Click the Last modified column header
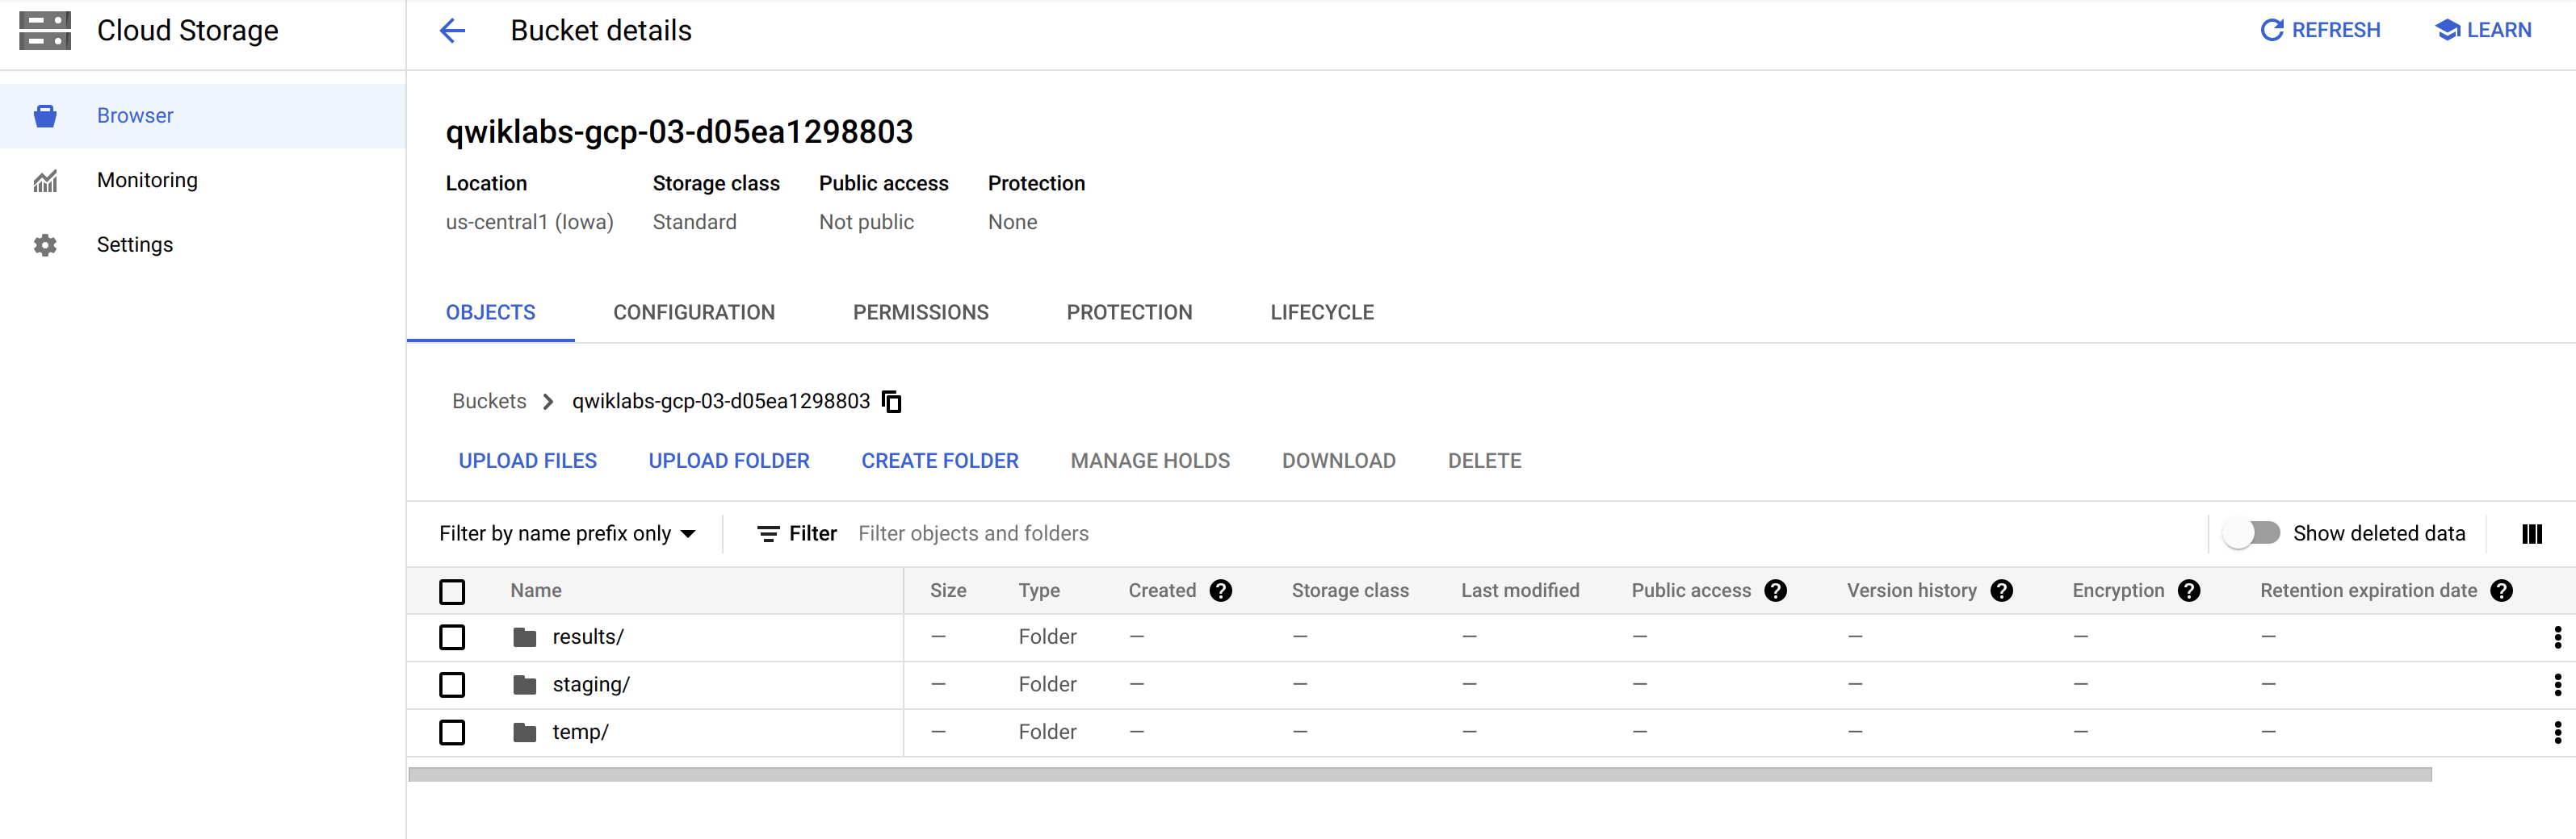Screen dimensions: 2576x839 [x=1520, y=591]
